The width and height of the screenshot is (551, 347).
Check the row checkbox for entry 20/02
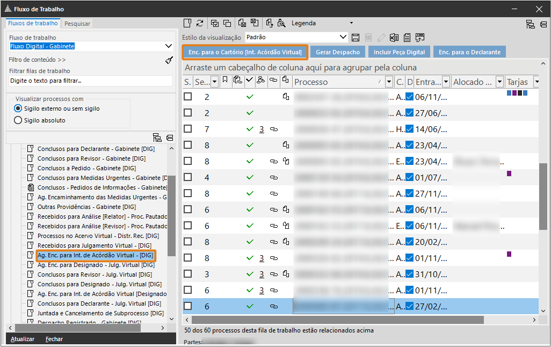(187, 242)
